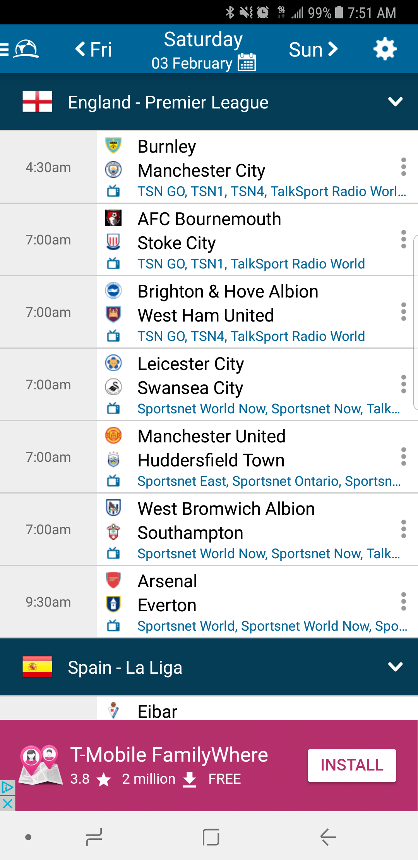Select Brighton & Hove Albion vs West Ham match

228,303
